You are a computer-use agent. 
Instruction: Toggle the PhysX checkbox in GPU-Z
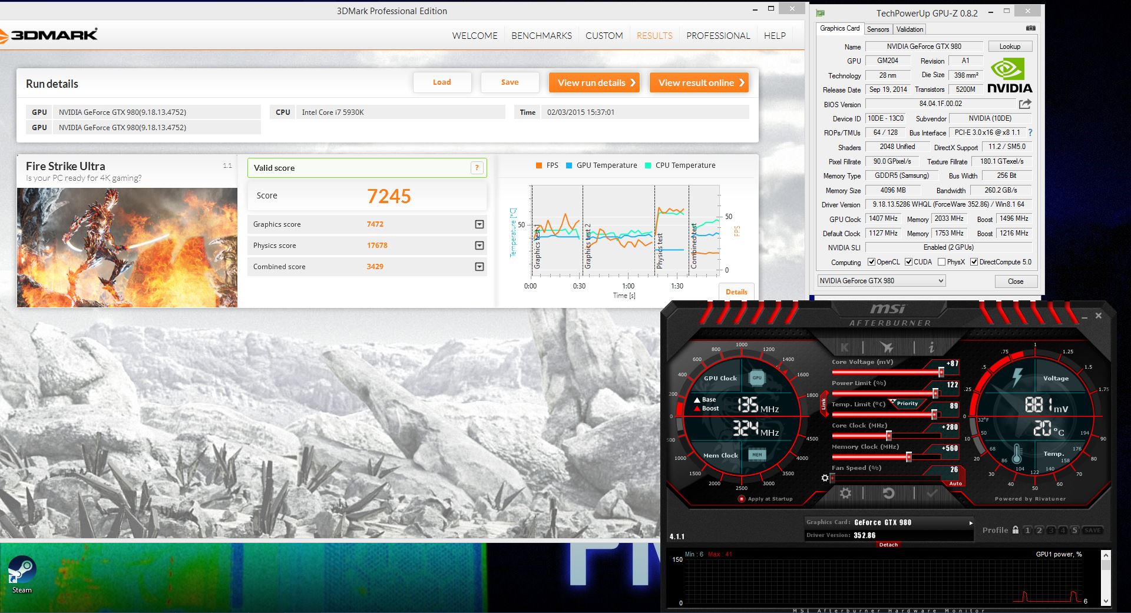(942, 262)
